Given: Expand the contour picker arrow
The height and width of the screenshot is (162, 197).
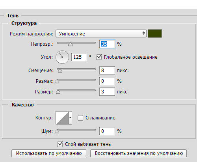Looking at the screenshot, I should pos(71,118).
